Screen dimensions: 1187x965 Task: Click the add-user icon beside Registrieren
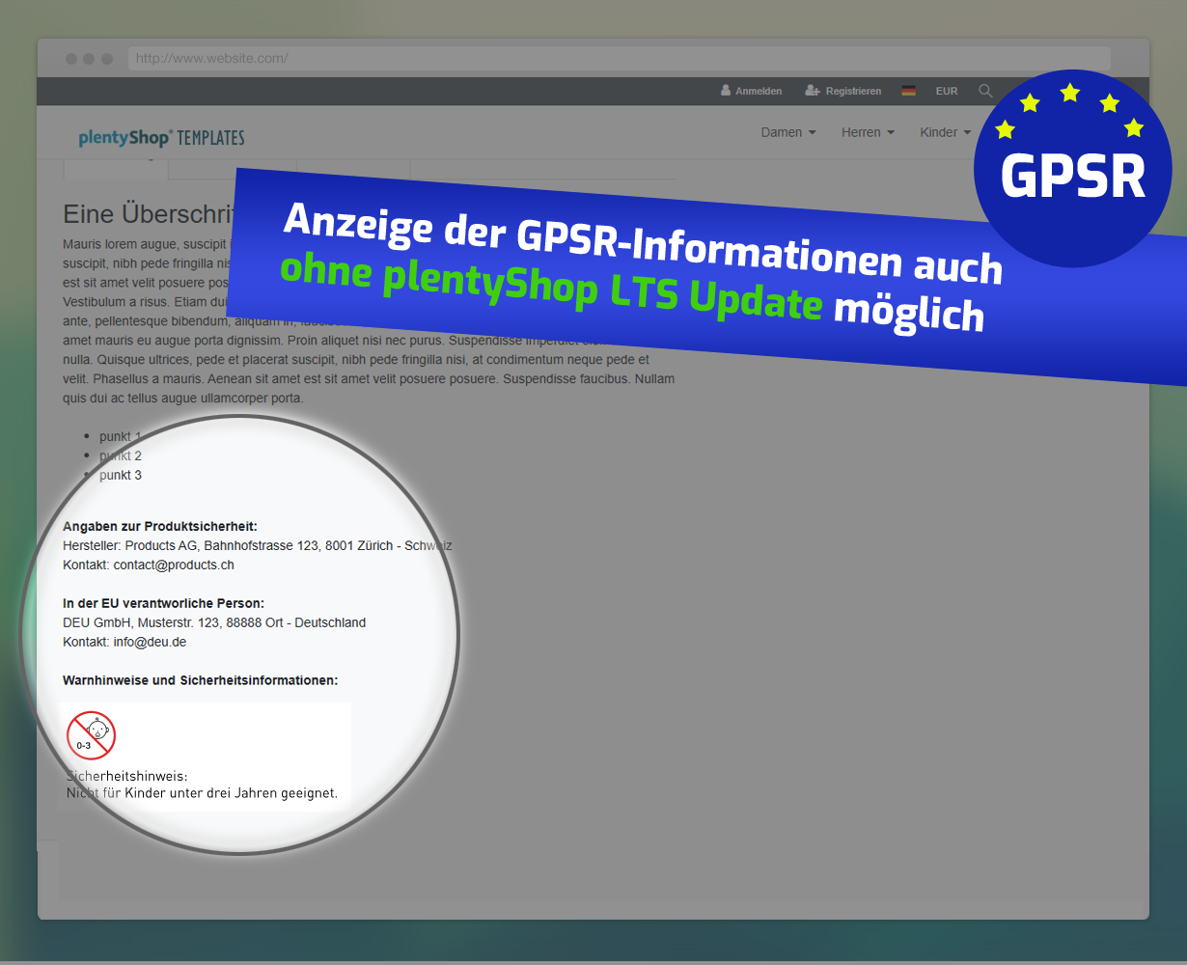pos(813,91)
